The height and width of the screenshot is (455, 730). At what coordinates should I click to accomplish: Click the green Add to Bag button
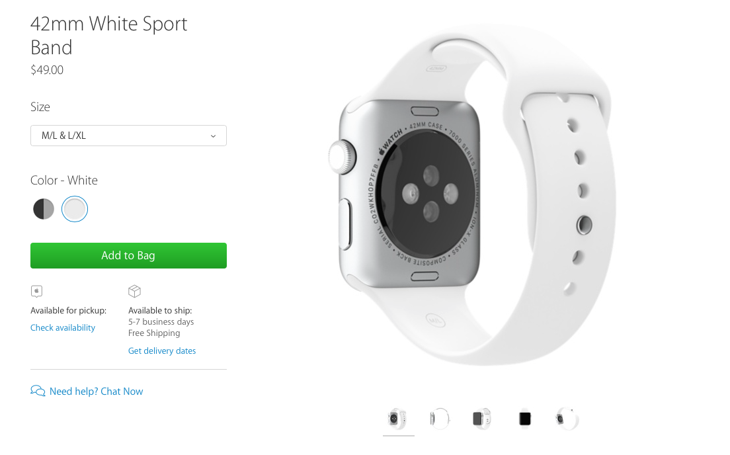click(x=128, y=255)
